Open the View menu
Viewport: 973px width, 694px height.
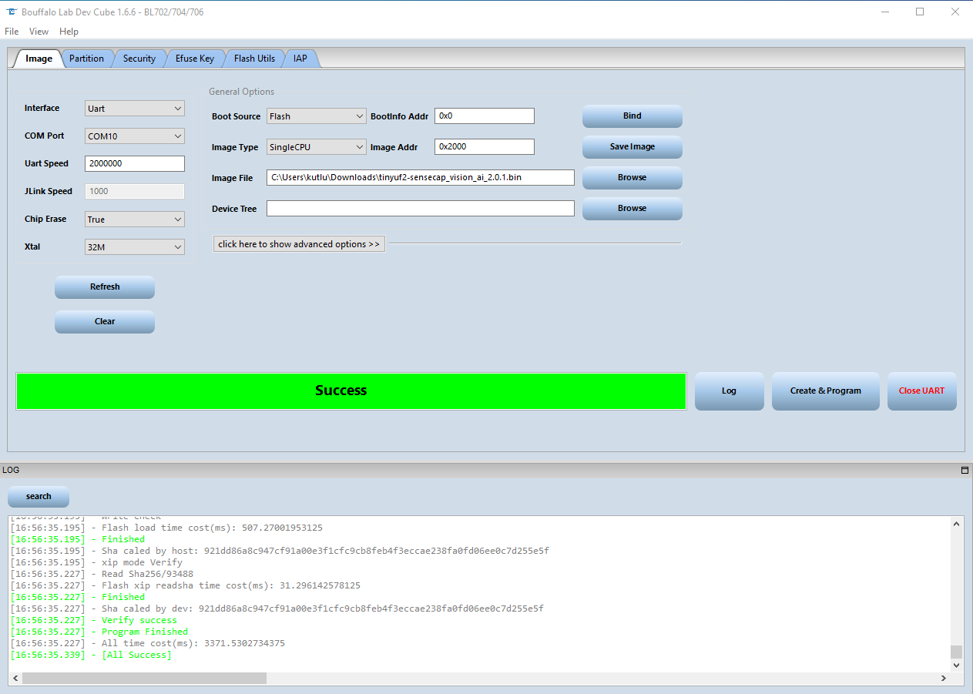[39, 32]
